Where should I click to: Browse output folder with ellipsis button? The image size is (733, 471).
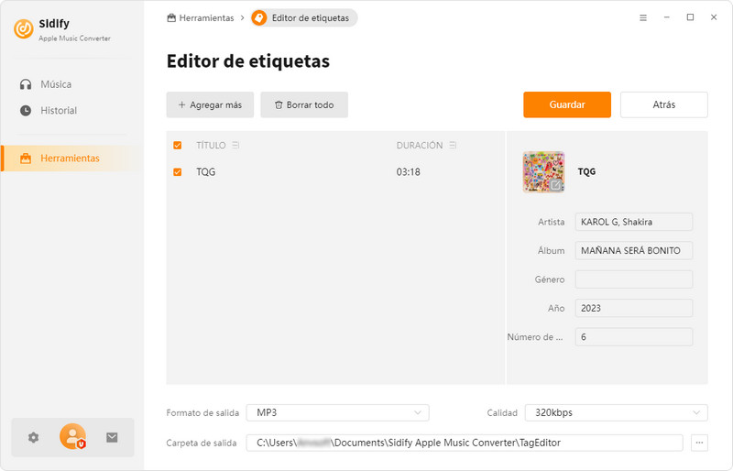point(699,443)
